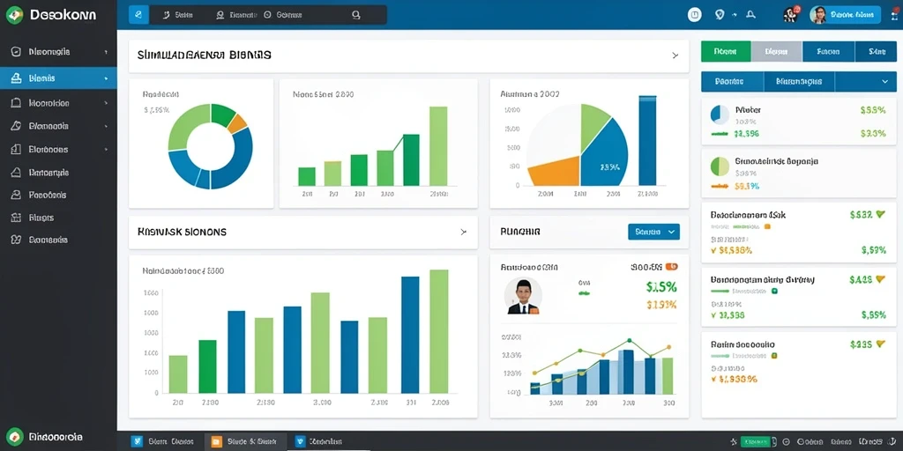The image size is (903, 451).
Task: Click the profile photo of the man in suit
Action: coord(523,296)
